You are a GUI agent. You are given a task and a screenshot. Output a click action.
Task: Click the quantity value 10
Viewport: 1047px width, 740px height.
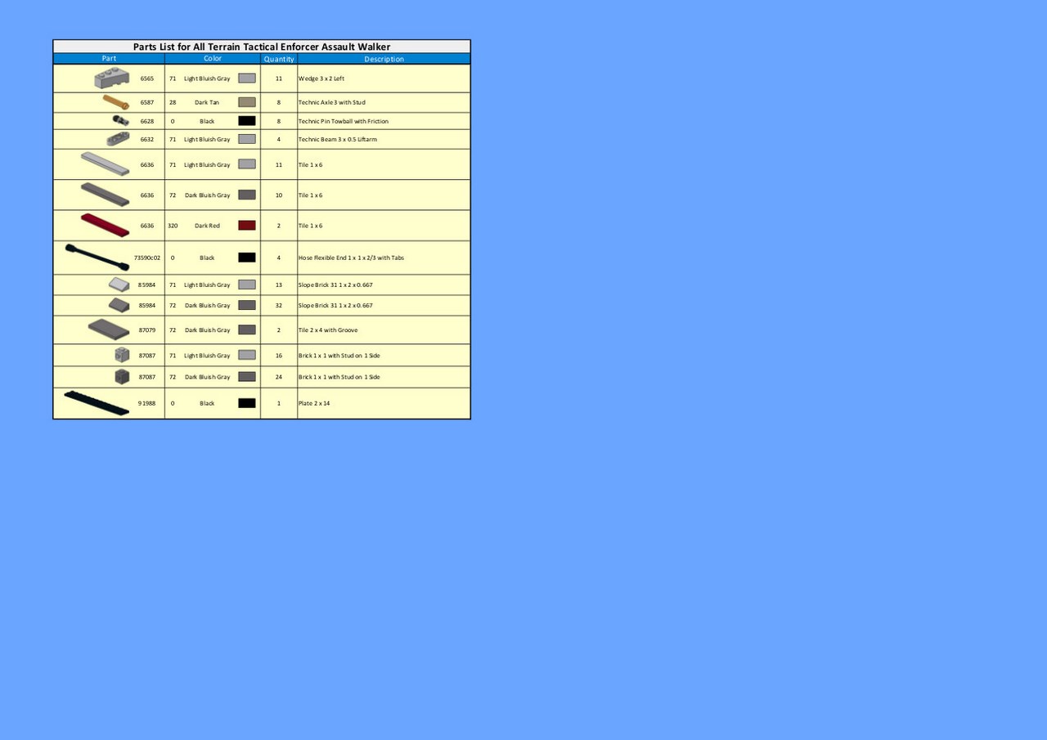(x=279, y=195)
